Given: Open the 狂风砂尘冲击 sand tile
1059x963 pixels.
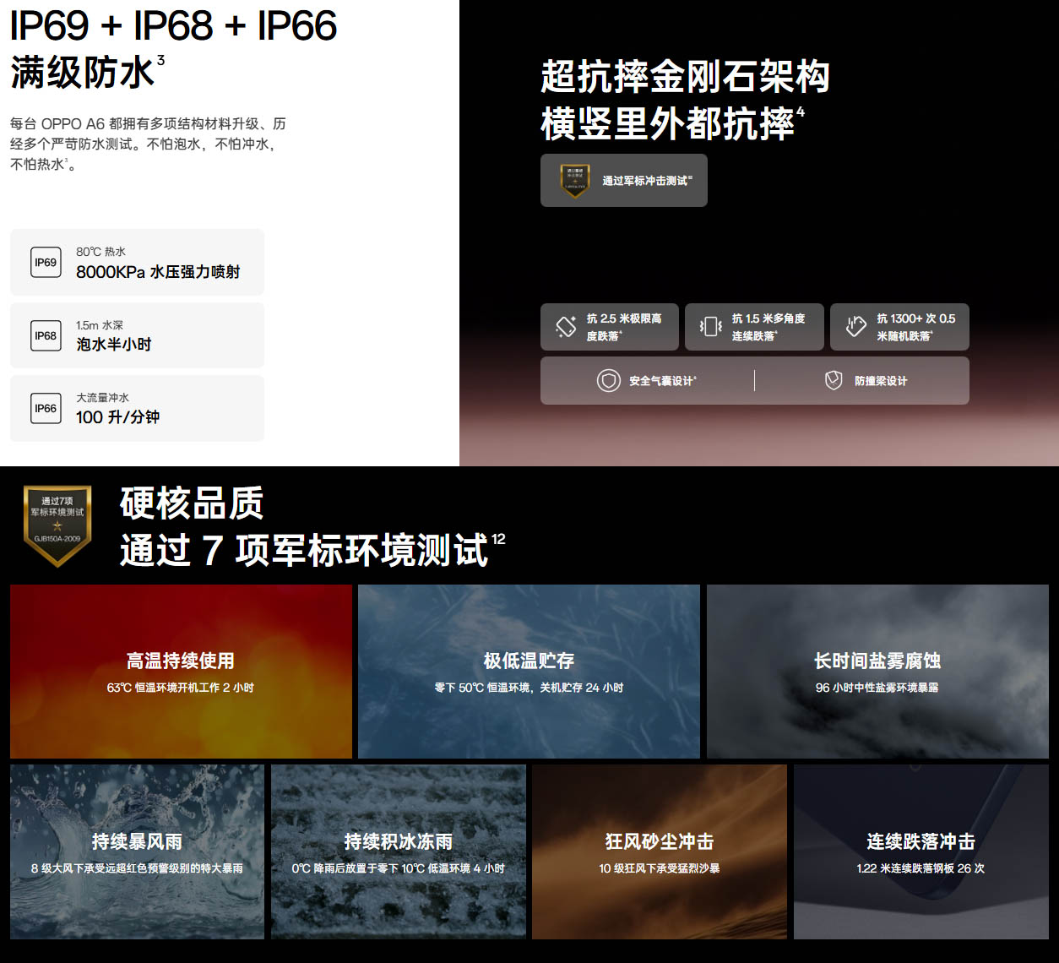Looking at the screenshot, I should pyautogui.click(x=660, y=851).
